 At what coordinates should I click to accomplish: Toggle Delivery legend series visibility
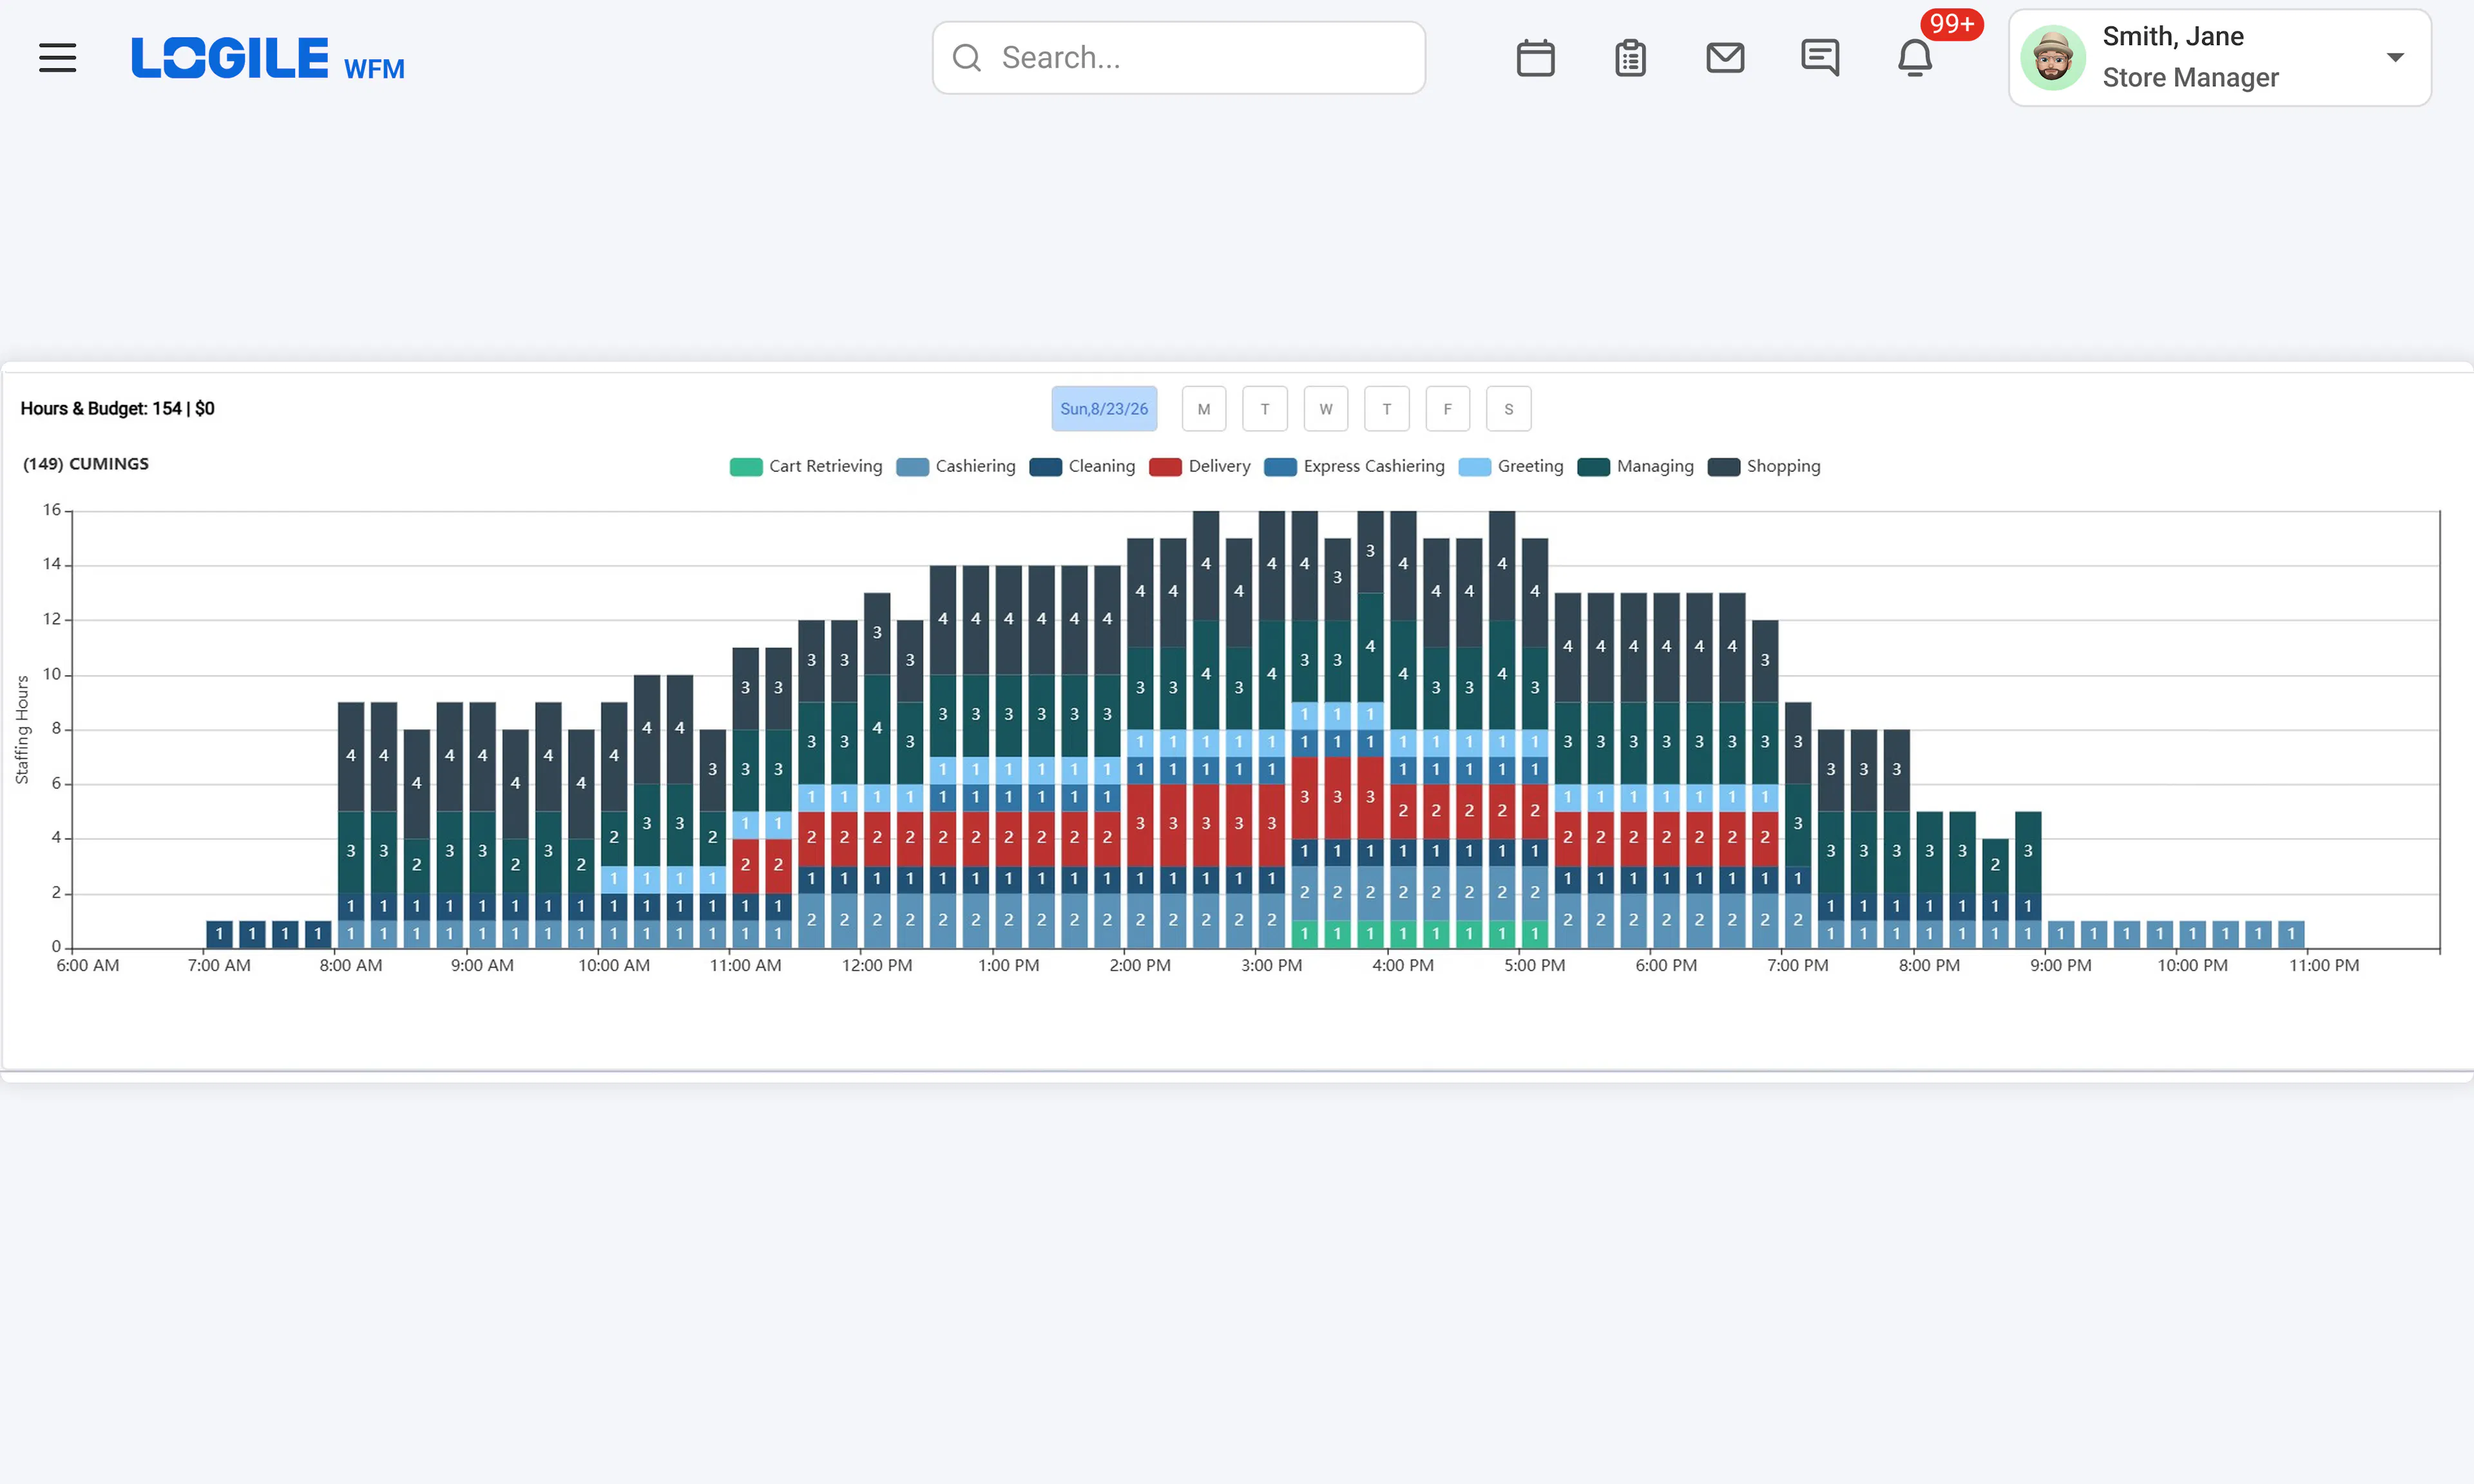[1200, 467]
